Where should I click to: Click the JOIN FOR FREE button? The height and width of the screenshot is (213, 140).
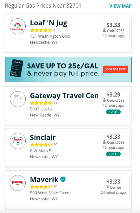click(x=115, y=69)
